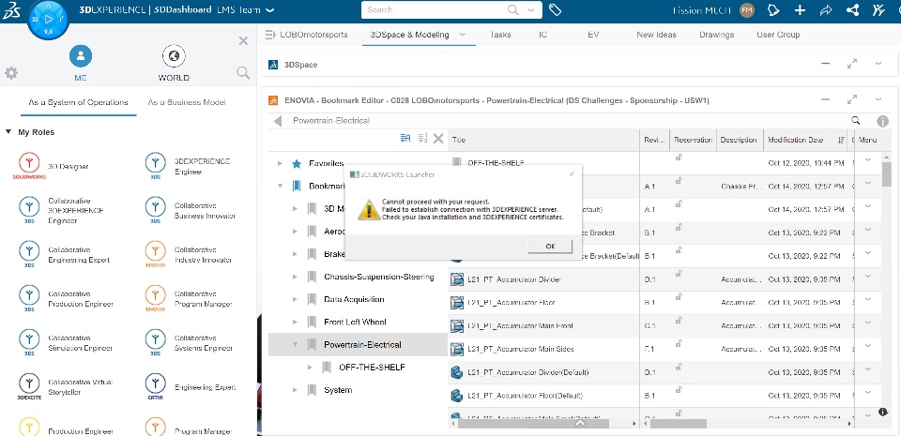This screenshot has width=901, height=436.
Task: Open the 3DSpace widget menu chevron
Action: coord(878,65)
